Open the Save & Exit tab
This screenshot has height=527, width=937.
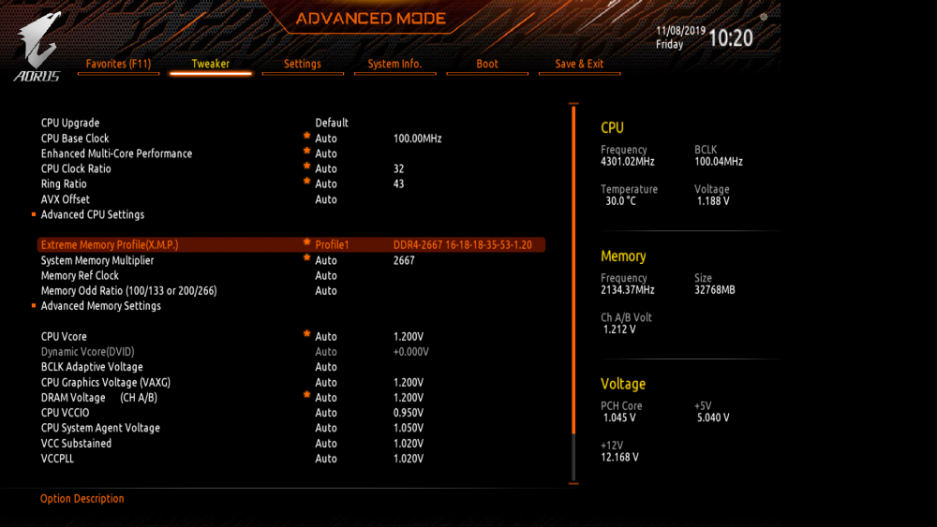click(579, 64)
